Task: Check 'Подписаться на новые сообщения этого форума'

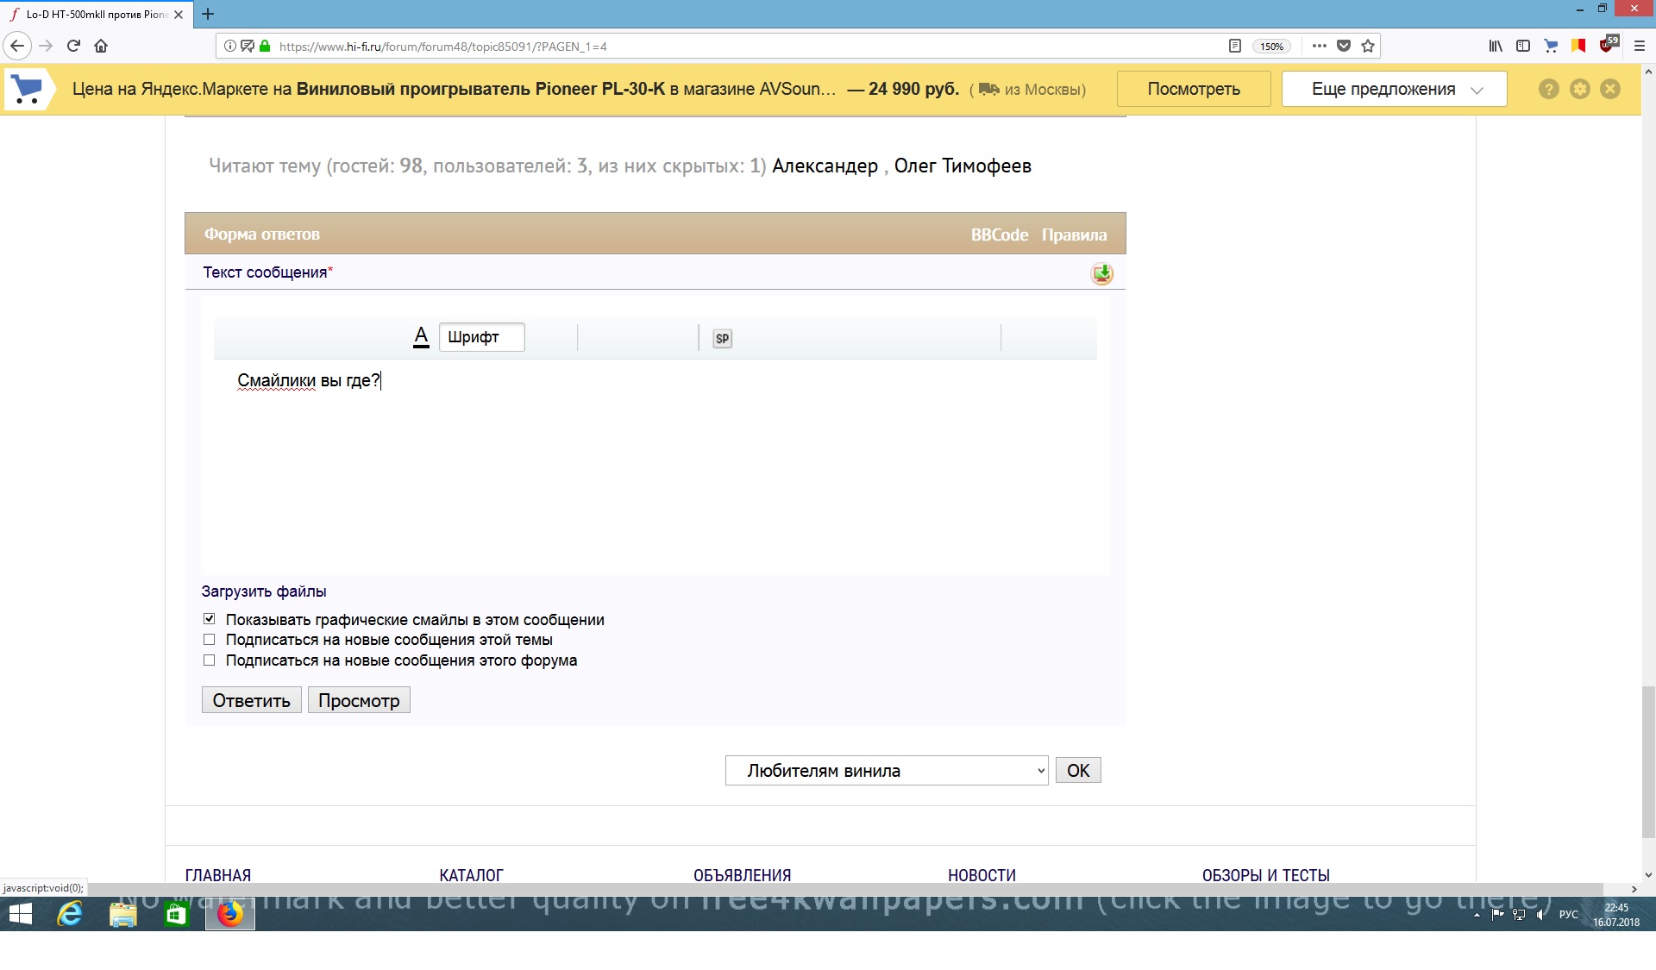Action: click(x=209, y=660)
